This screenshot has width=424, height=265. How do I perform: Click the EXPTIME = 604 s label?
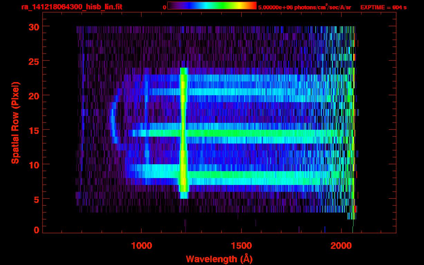(x=383, y=7)
